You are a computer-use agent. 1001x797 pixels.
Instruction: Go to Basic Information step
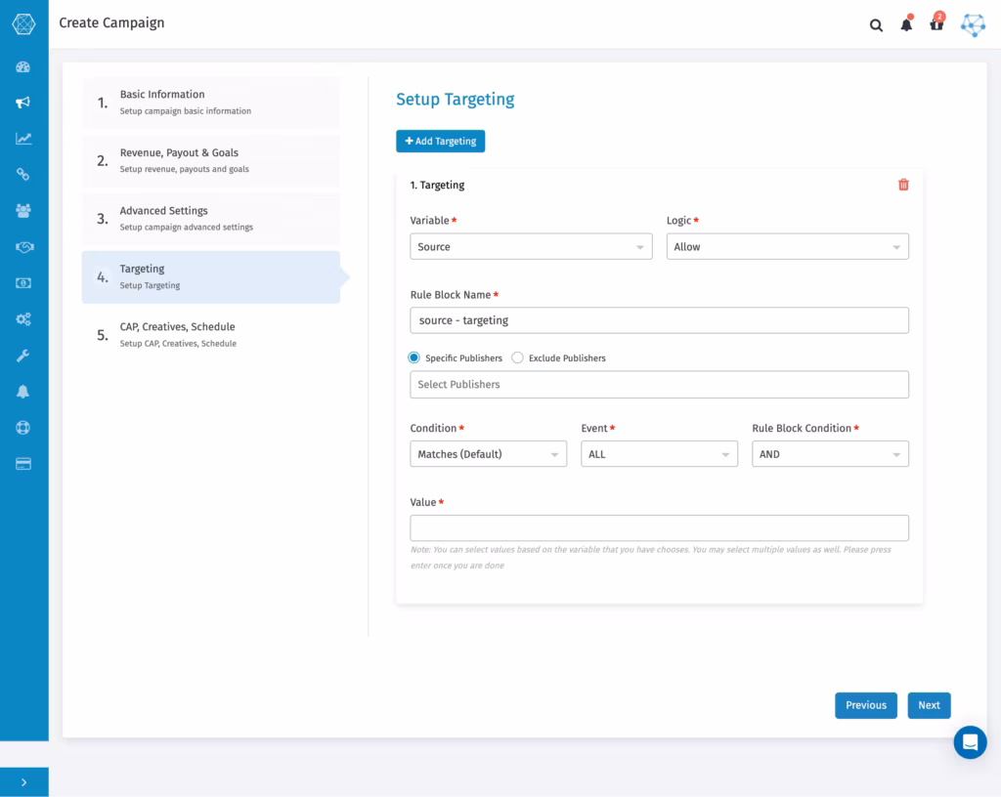click(211, 103)
